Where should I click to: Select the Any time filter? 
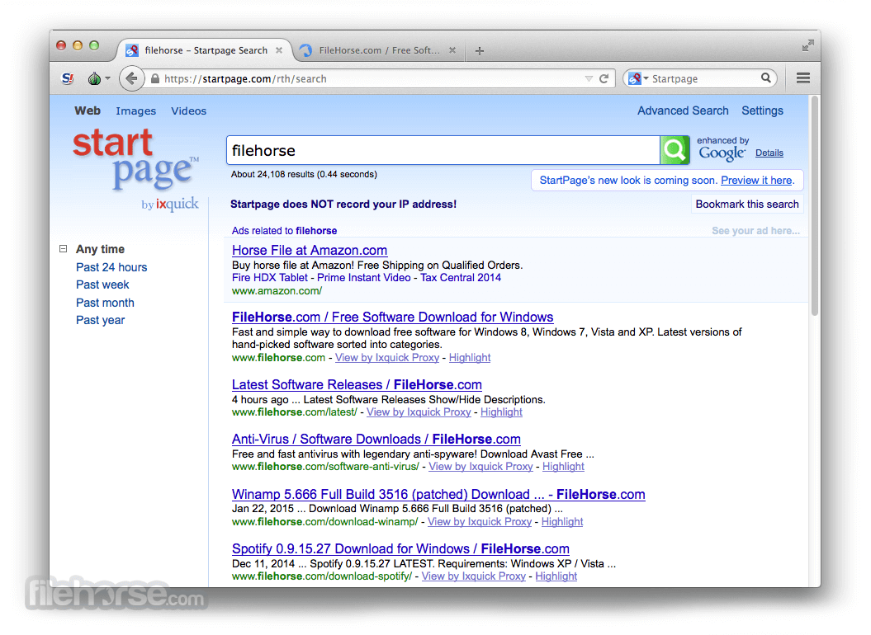(100, 249)
